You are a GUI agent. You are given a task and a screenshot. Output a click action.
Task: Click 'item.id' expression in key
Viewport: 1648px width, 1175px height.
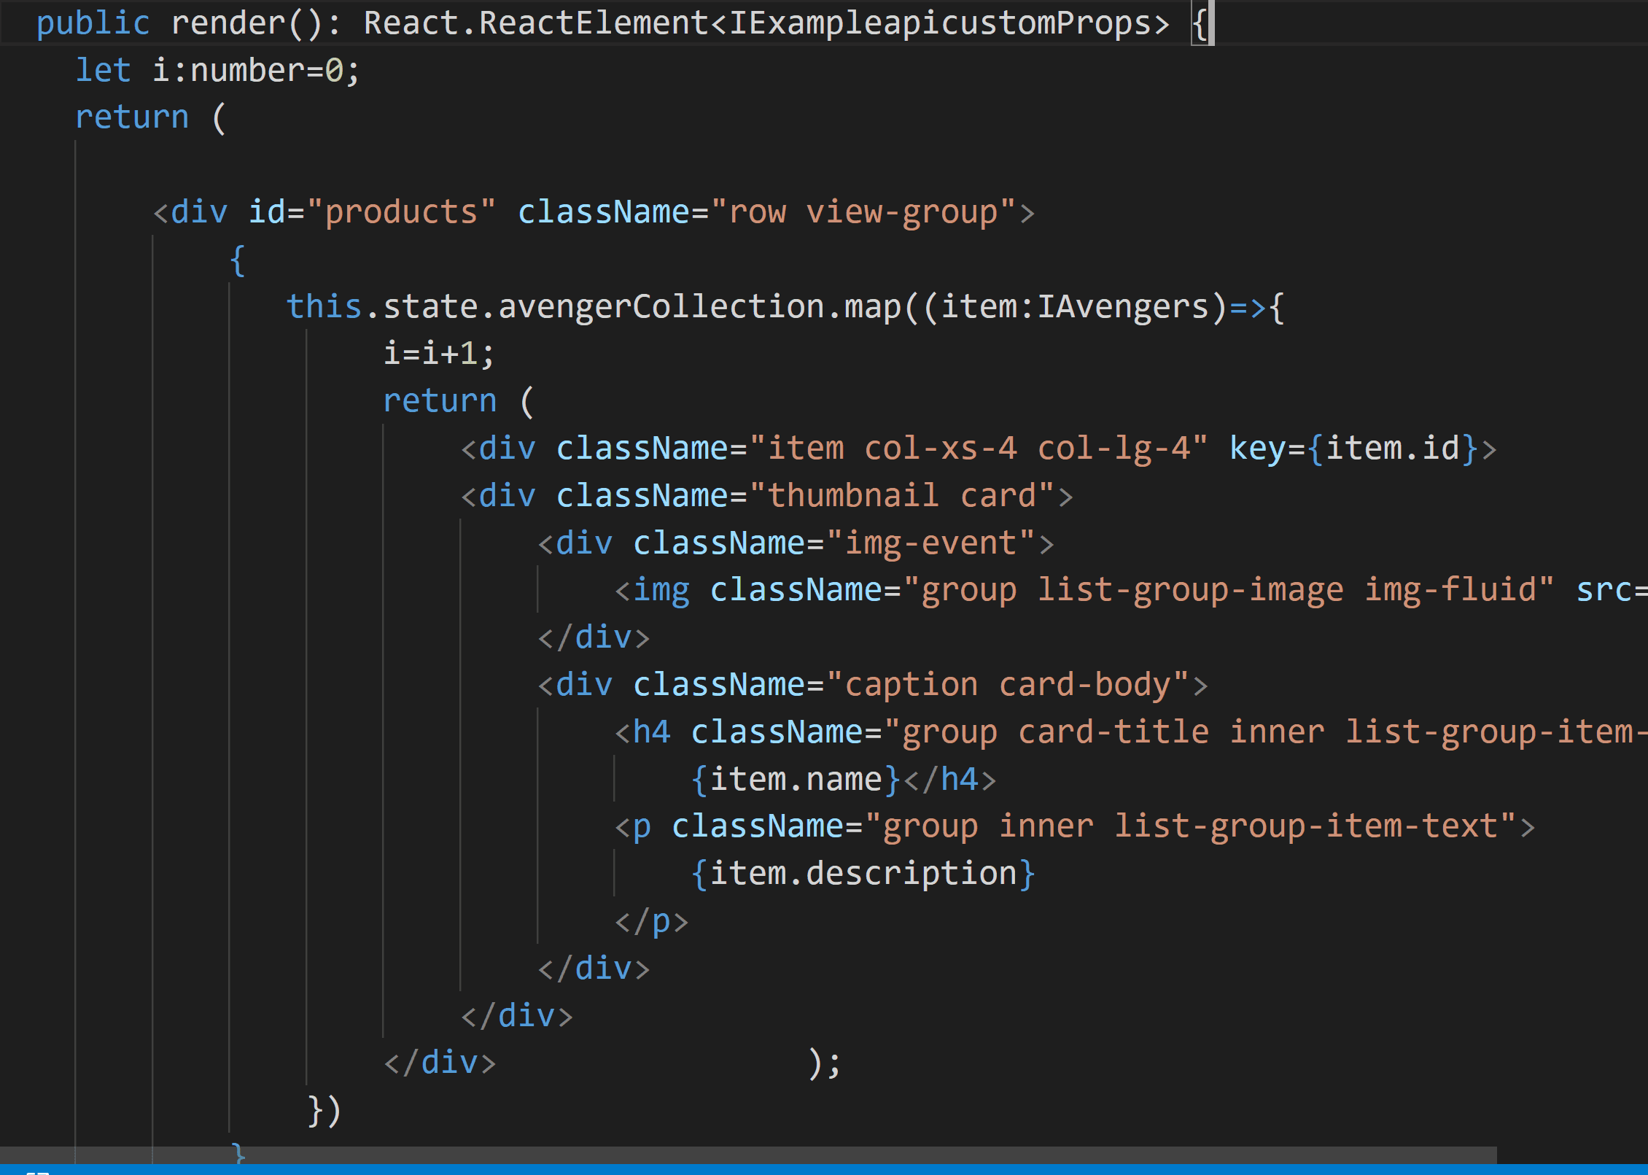pyautogui.click(x=1392, y=448)
